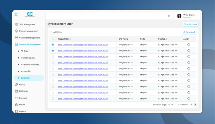
Task: Check the ninth row's checkbox
Action: pos(53,92)
